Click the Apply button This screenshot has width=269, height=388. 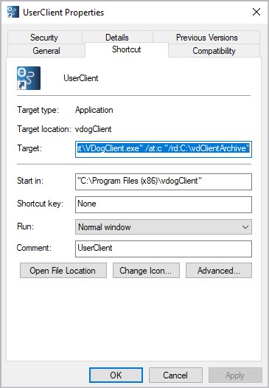(235, 375)
